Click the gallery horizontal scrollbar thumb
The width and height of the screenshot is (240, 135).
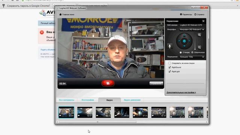(x=97, y=122)
